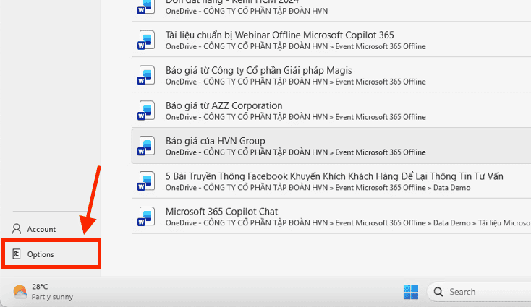Open the Account menu label

[x=41, y=229]
